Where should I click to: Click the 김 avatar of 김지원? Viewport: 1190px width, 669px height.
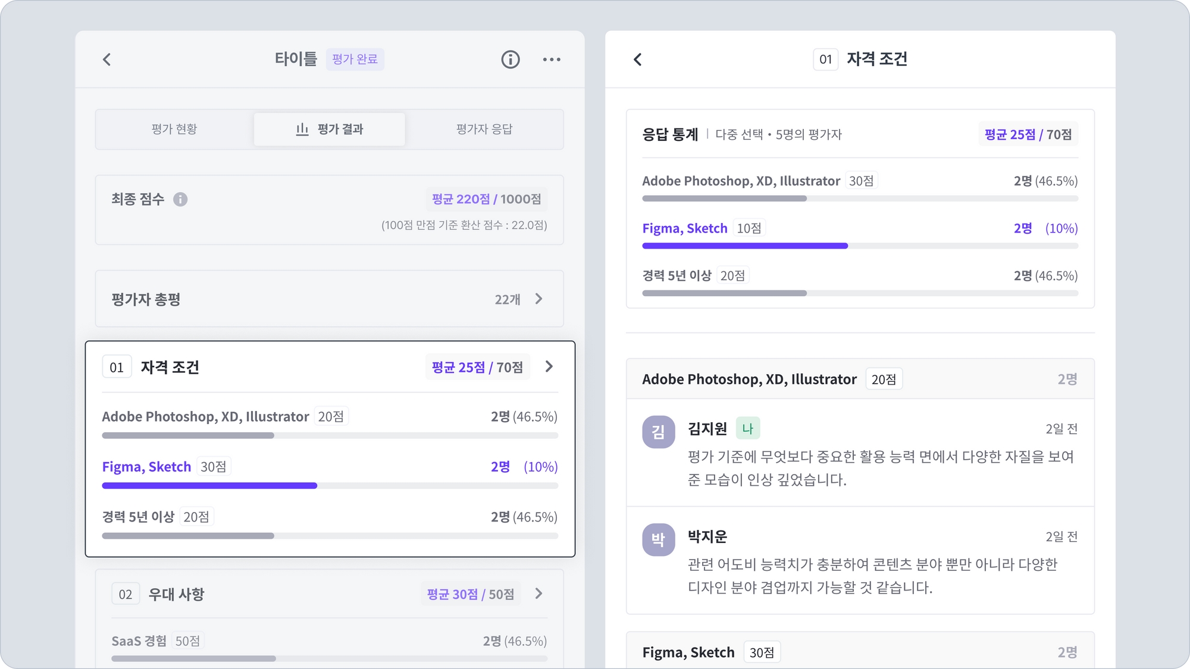[658, 432]
